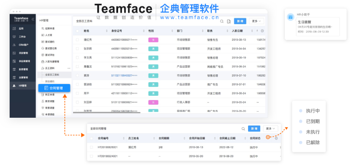This screenshot has height=165, width=350.
Task: Sort by 身份证号 column arrows
Action: point(144,31)
